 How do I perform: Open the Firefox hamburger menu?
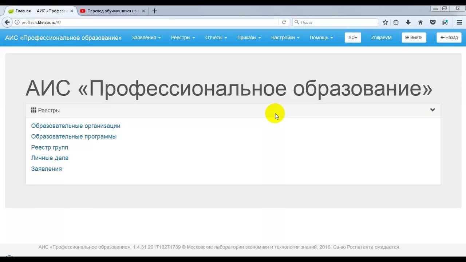point(459,22)
